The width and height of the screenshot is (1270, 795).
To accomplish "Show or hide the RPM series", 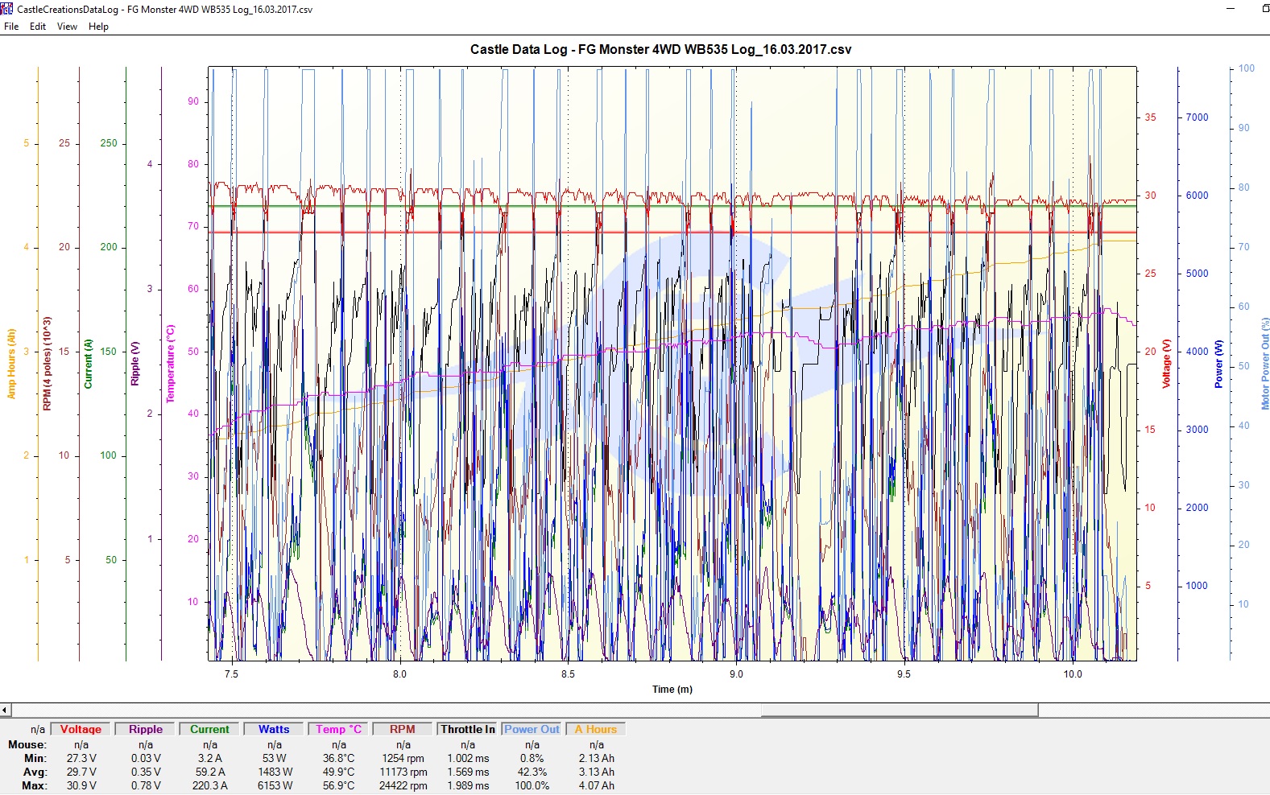I will [403, 729].
